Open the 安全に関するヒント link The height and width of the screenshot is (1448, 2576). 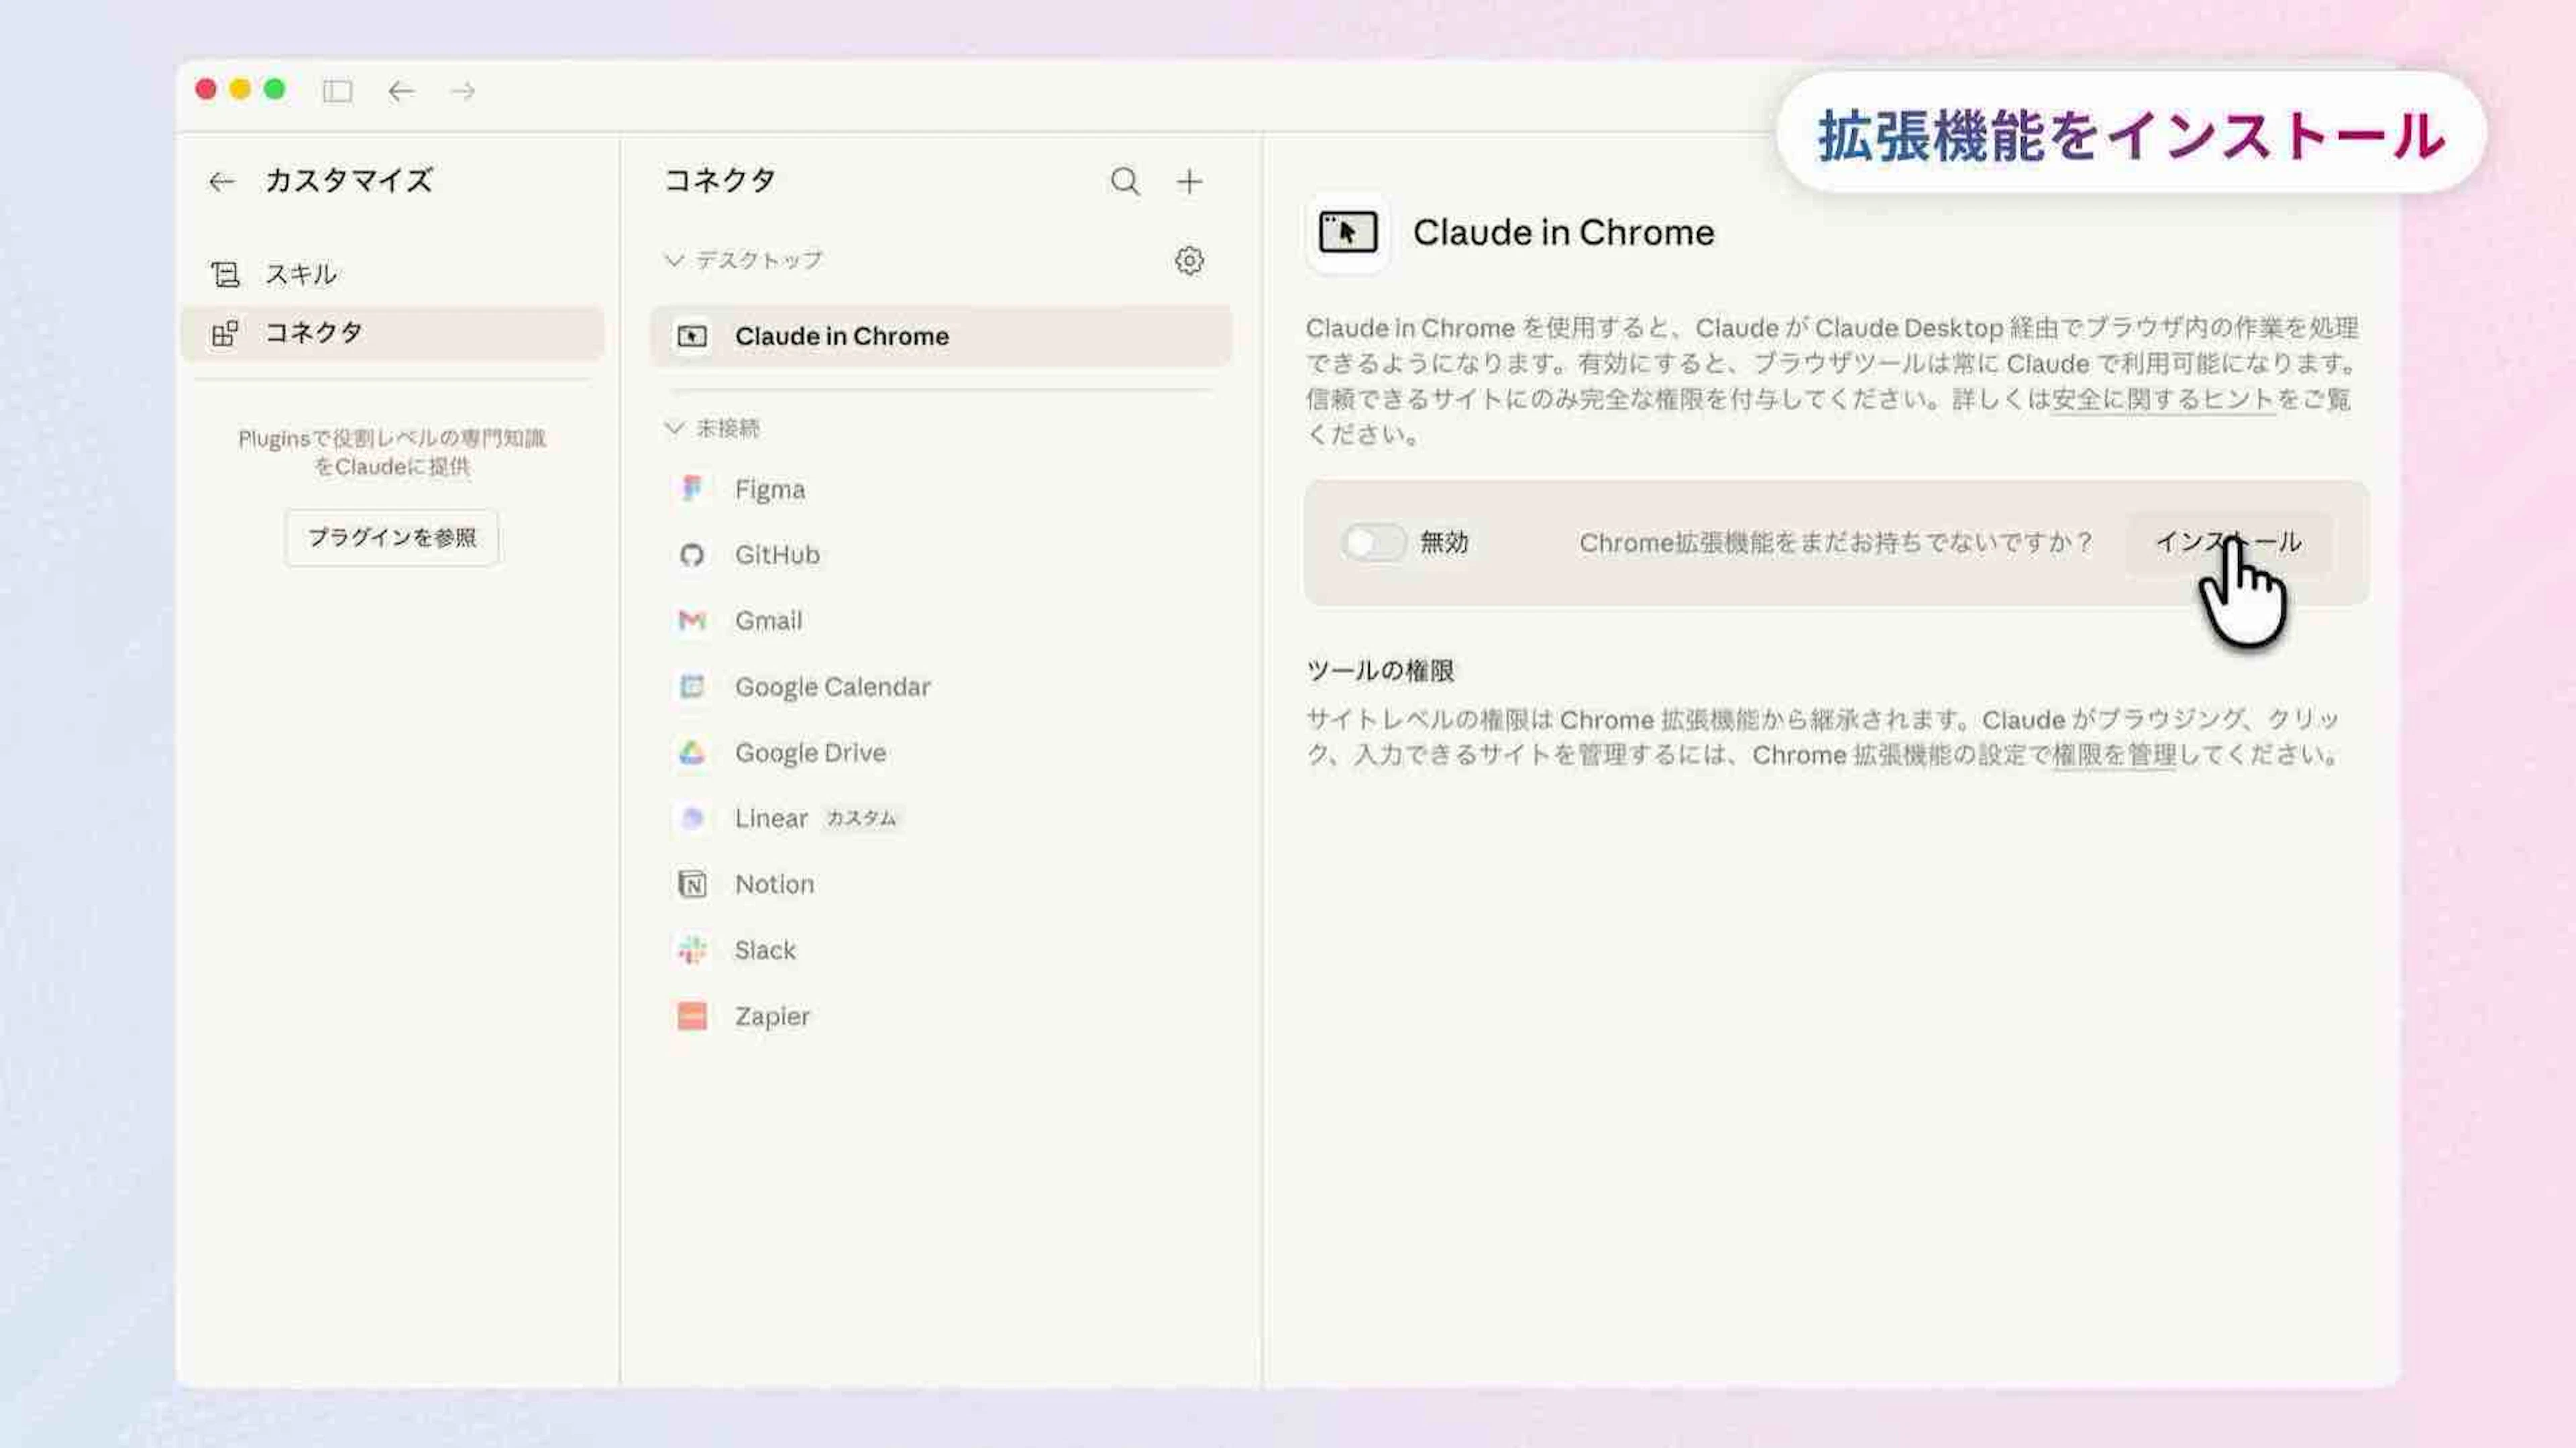pyautogui.click(x=2162, y=399)
